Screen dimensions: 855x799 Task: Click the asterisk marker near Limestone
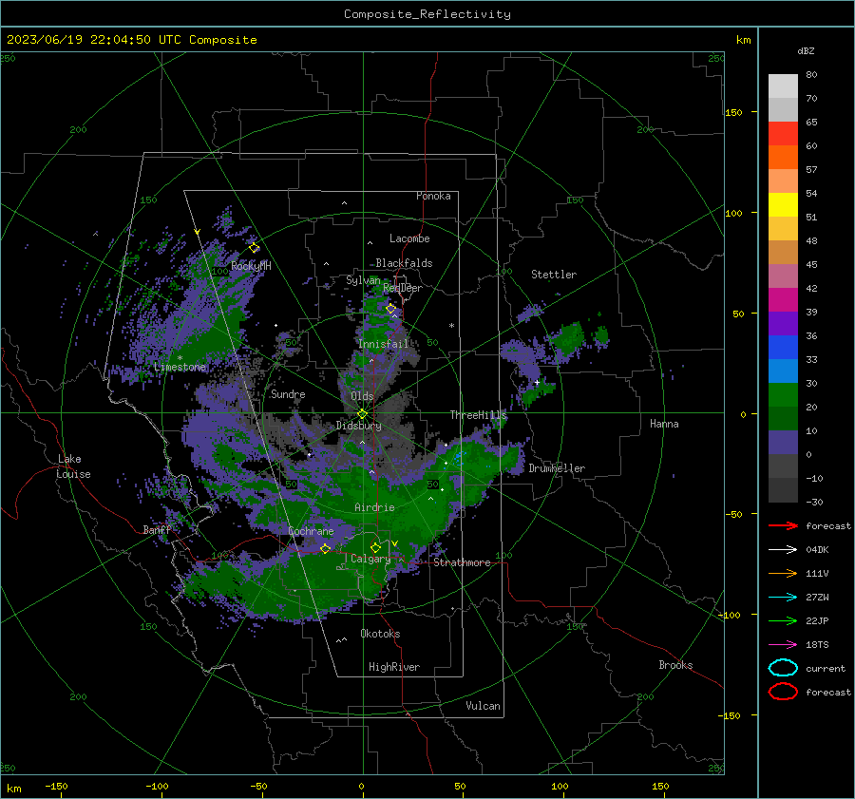180,358
